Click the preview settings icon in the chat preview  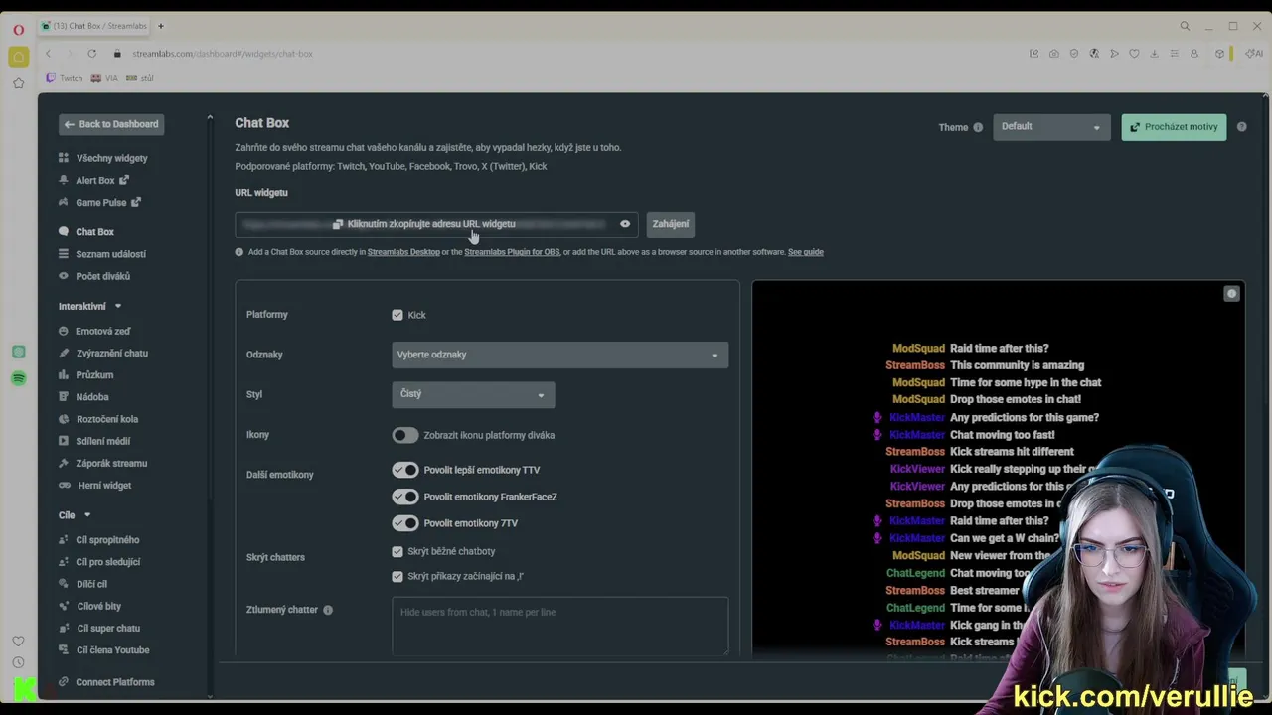(x=1231, y=294)
